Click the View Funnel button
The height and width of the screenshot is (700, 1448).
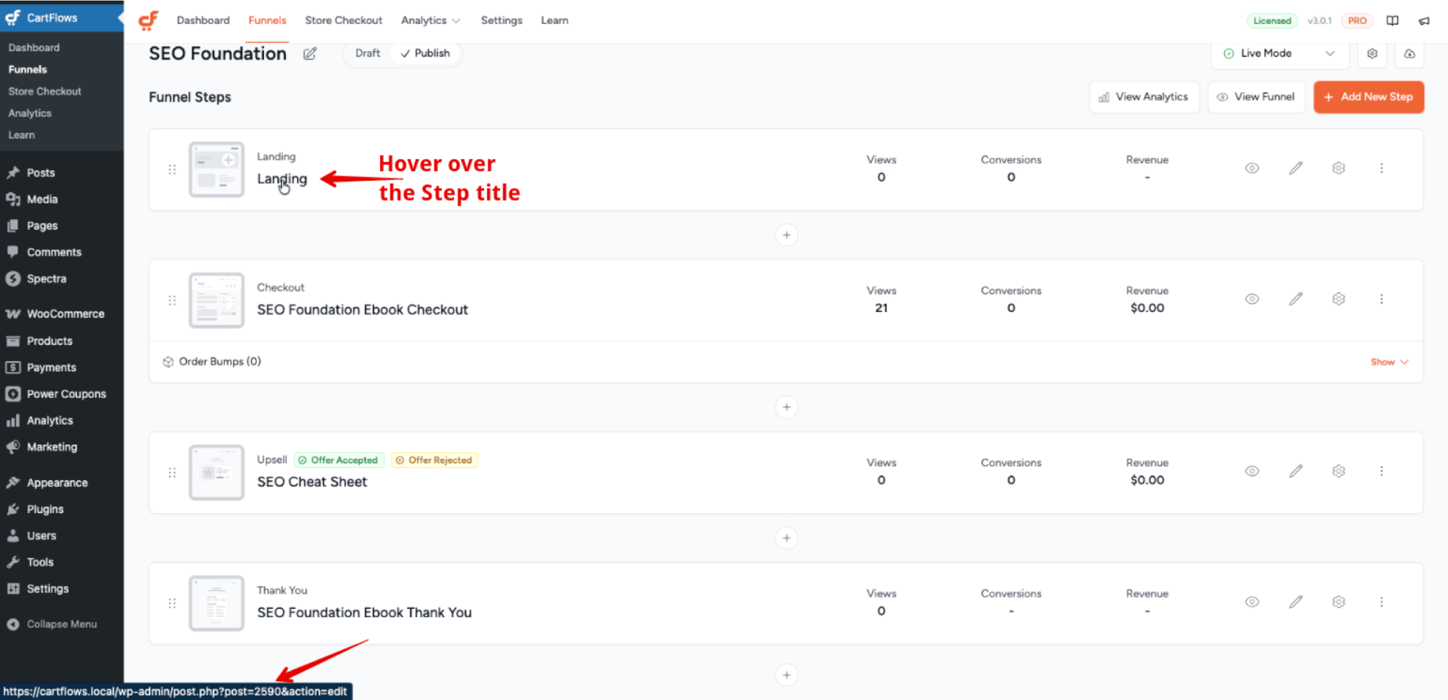(1256, 97)
